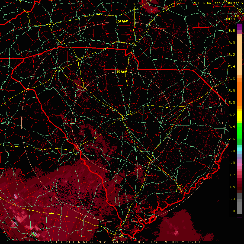This screenshot has width=244, height=244.
Task: Click the 7.4 scale value
Action: 232,67
